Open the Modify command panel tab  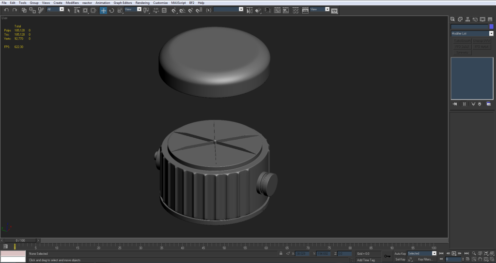pos(461,19)
